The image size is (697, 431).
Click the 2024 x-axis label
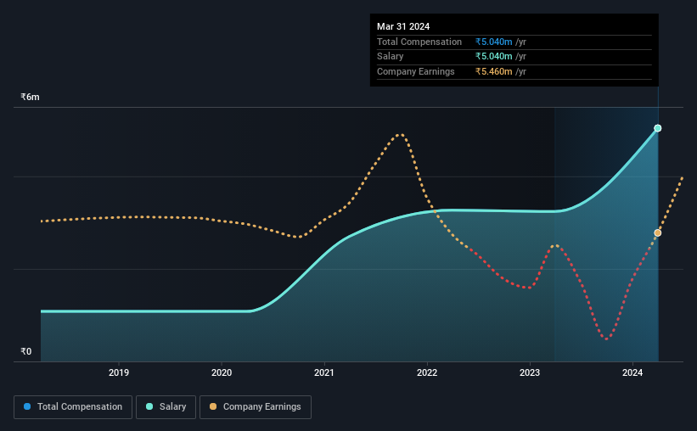[632, 372]
